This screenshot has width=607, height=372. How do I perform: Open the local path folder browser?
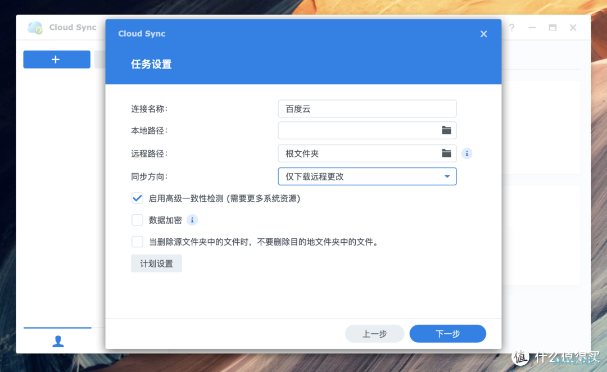click(x=446, y=130)
